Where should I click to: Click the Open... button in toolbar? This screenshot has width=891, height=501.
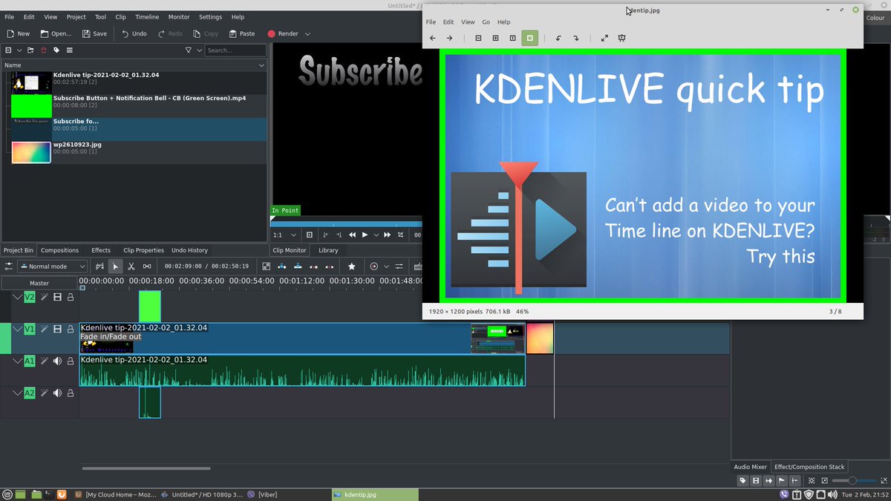(x=56, y=33)
